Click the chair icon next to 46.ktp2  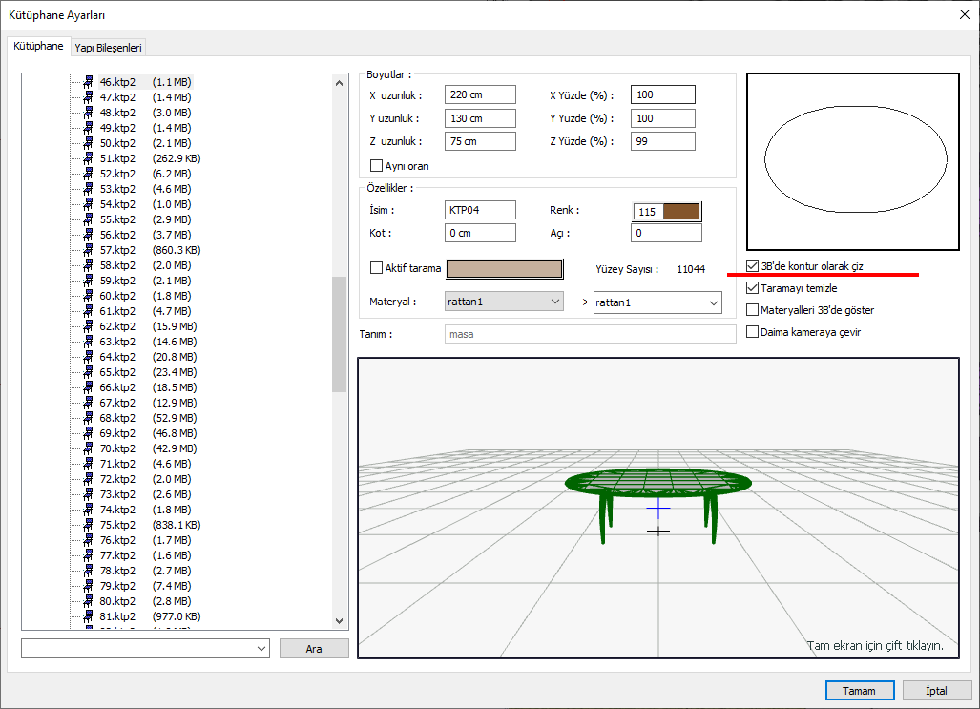point(87,82)
